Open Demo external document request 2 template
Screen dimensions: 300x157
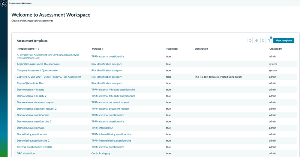click(x=36, y=109)
